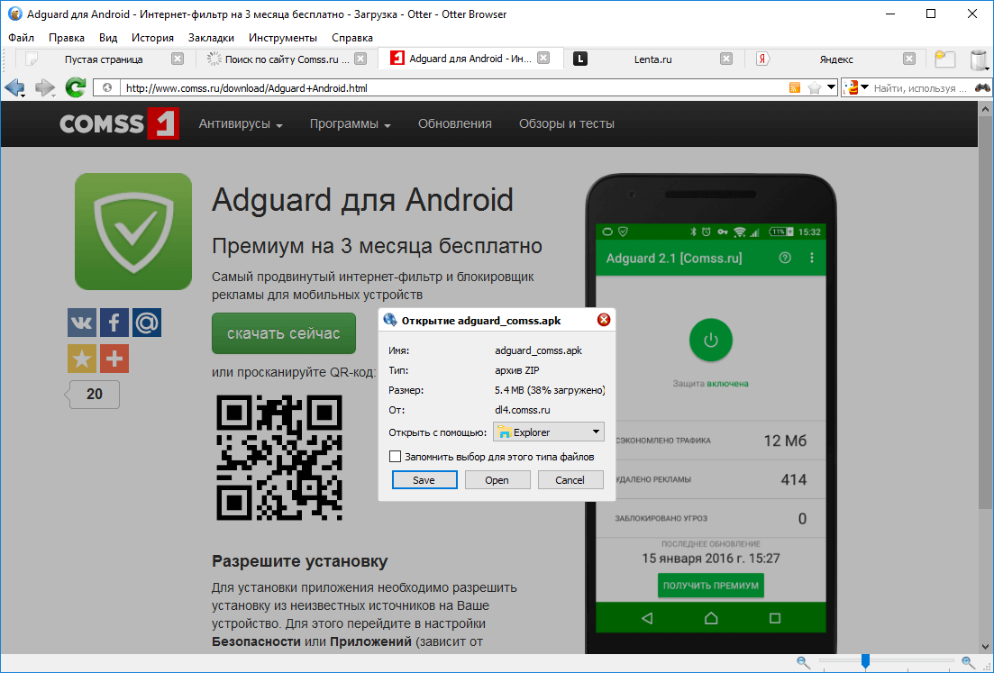994x673 pixels.
Task: Open the Вид menu
Action: pyautogui.click(x=108, y=38)
